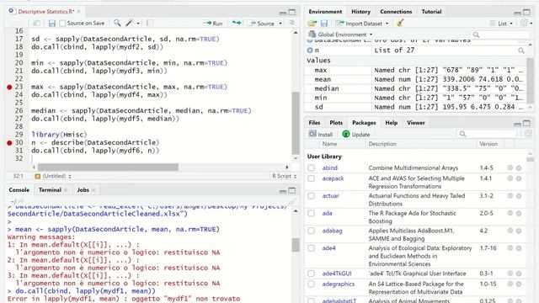Close the Descriptive Statistics.R tab
Screen dimensions: 539x303
tap(78, 11)
